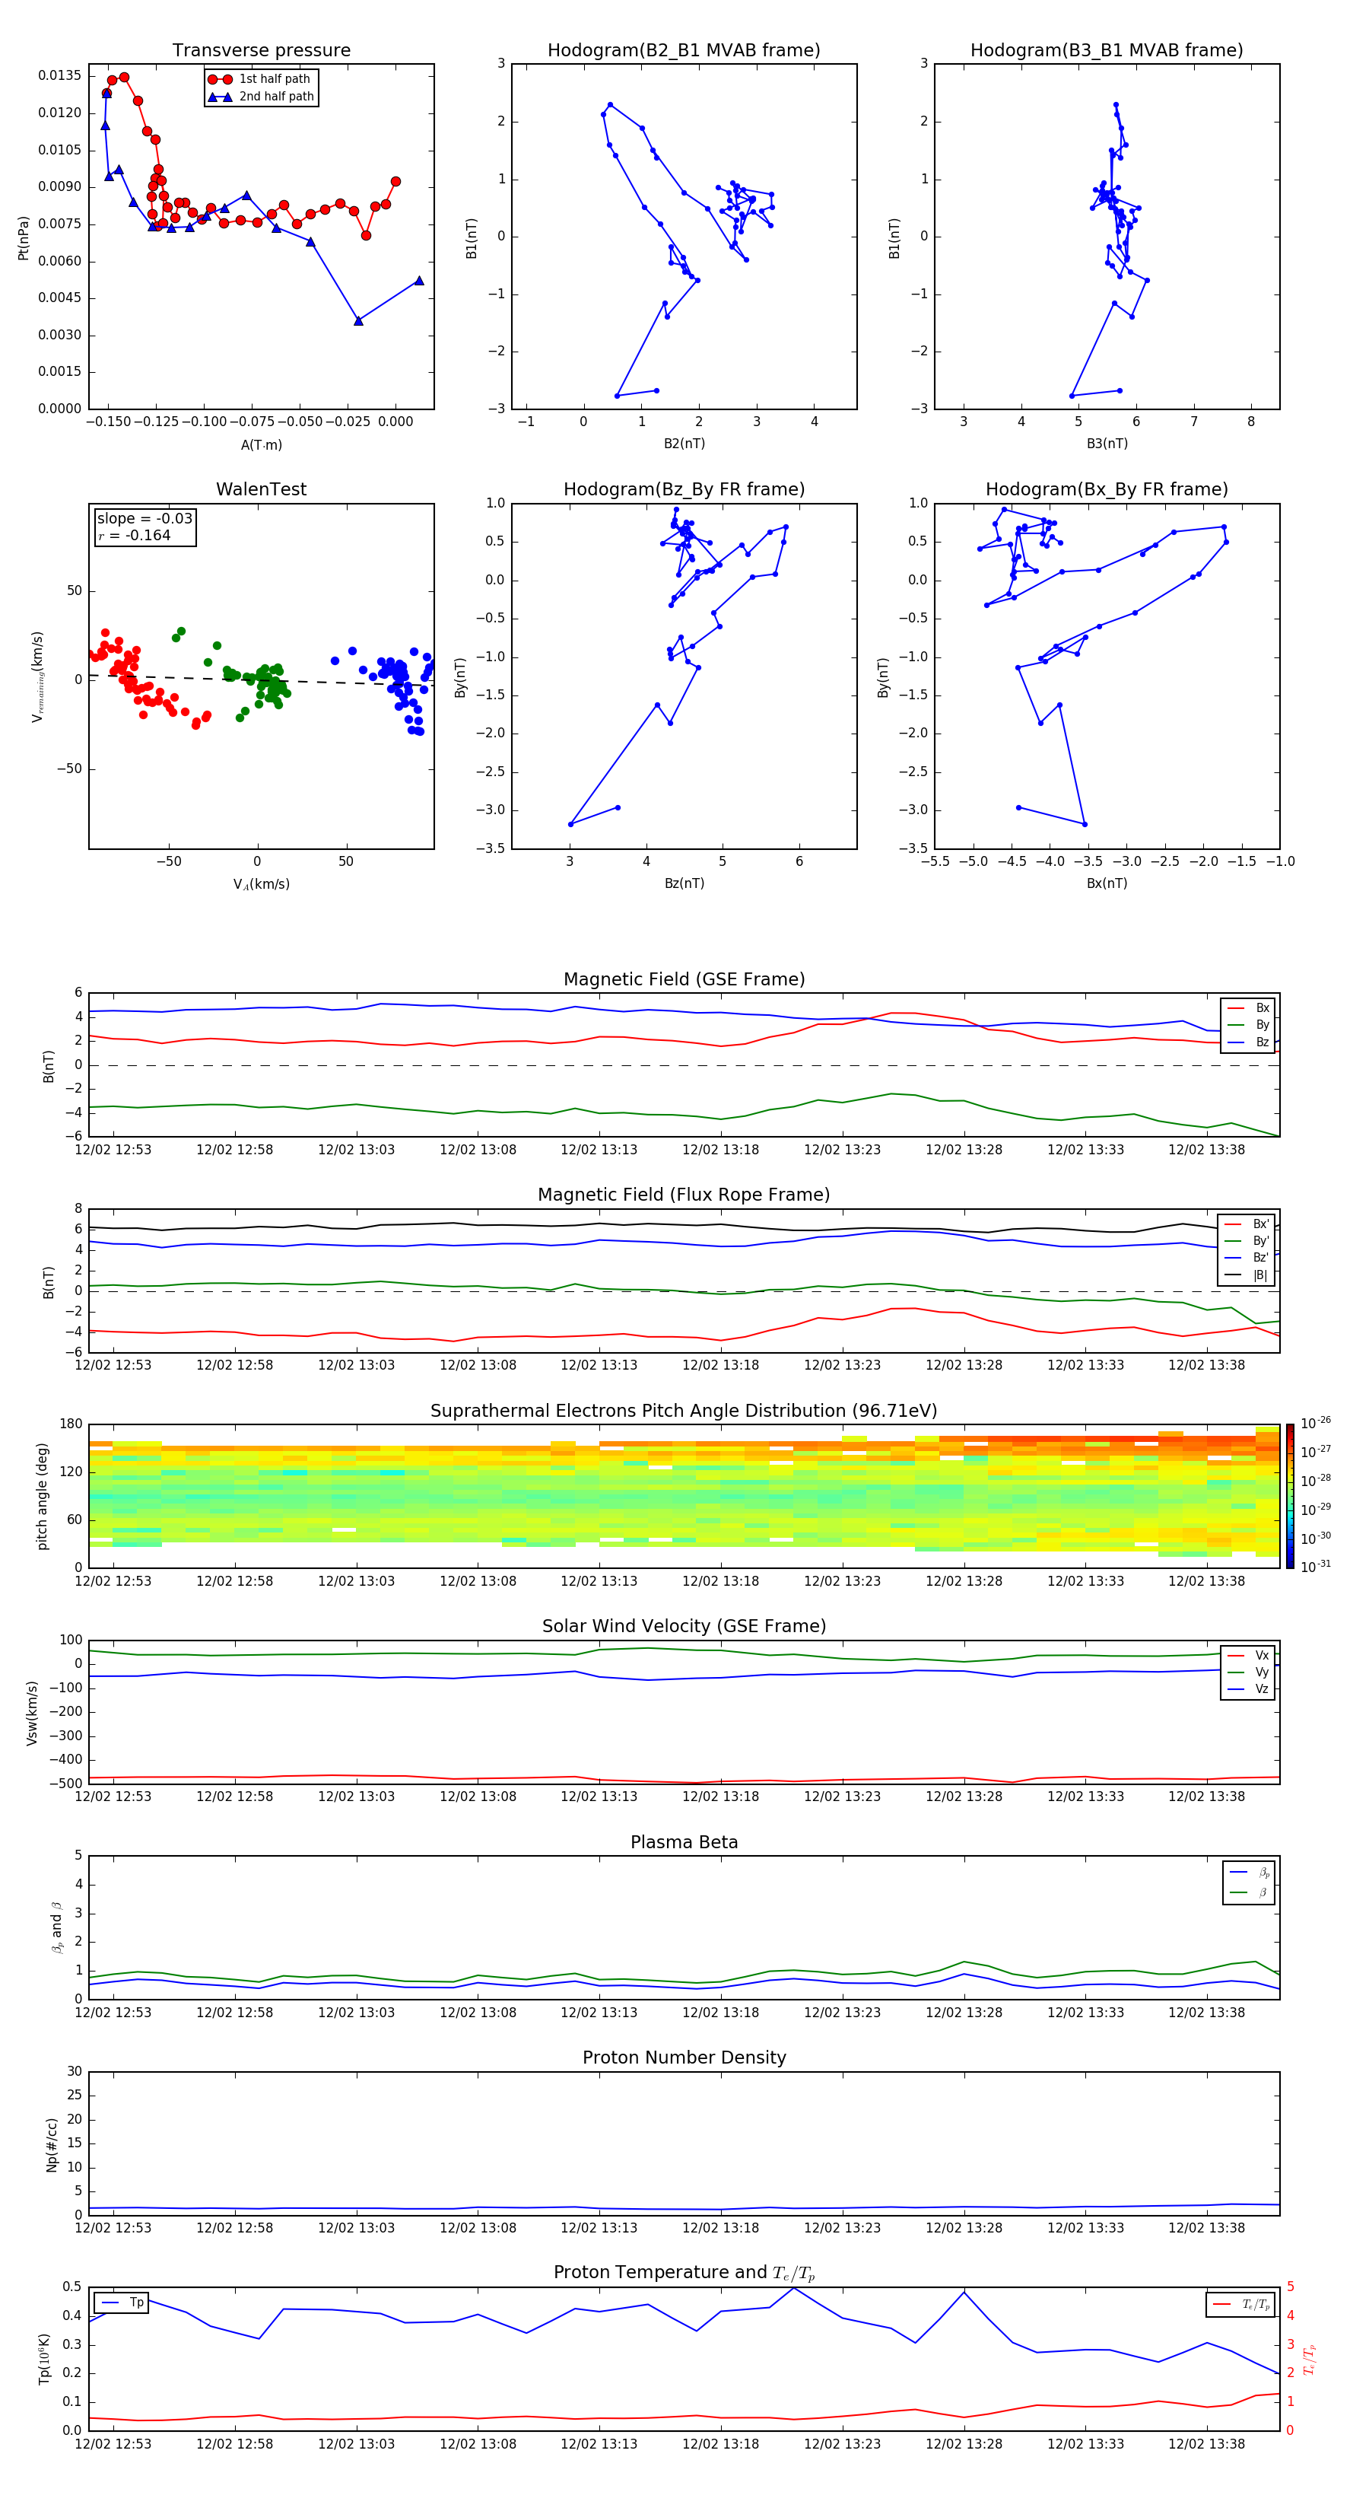Click the "Hodogram(B2_B1 MVAB frame)" title
Screen dimensions: 1369x2511
(x=683, y=51)
